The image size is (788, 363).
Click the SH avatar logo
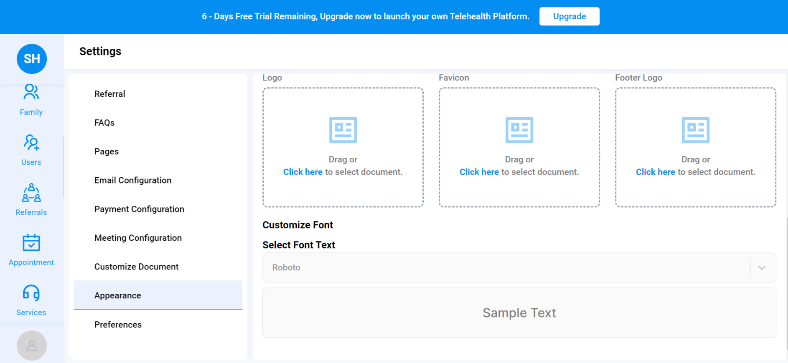pos(32,59)
